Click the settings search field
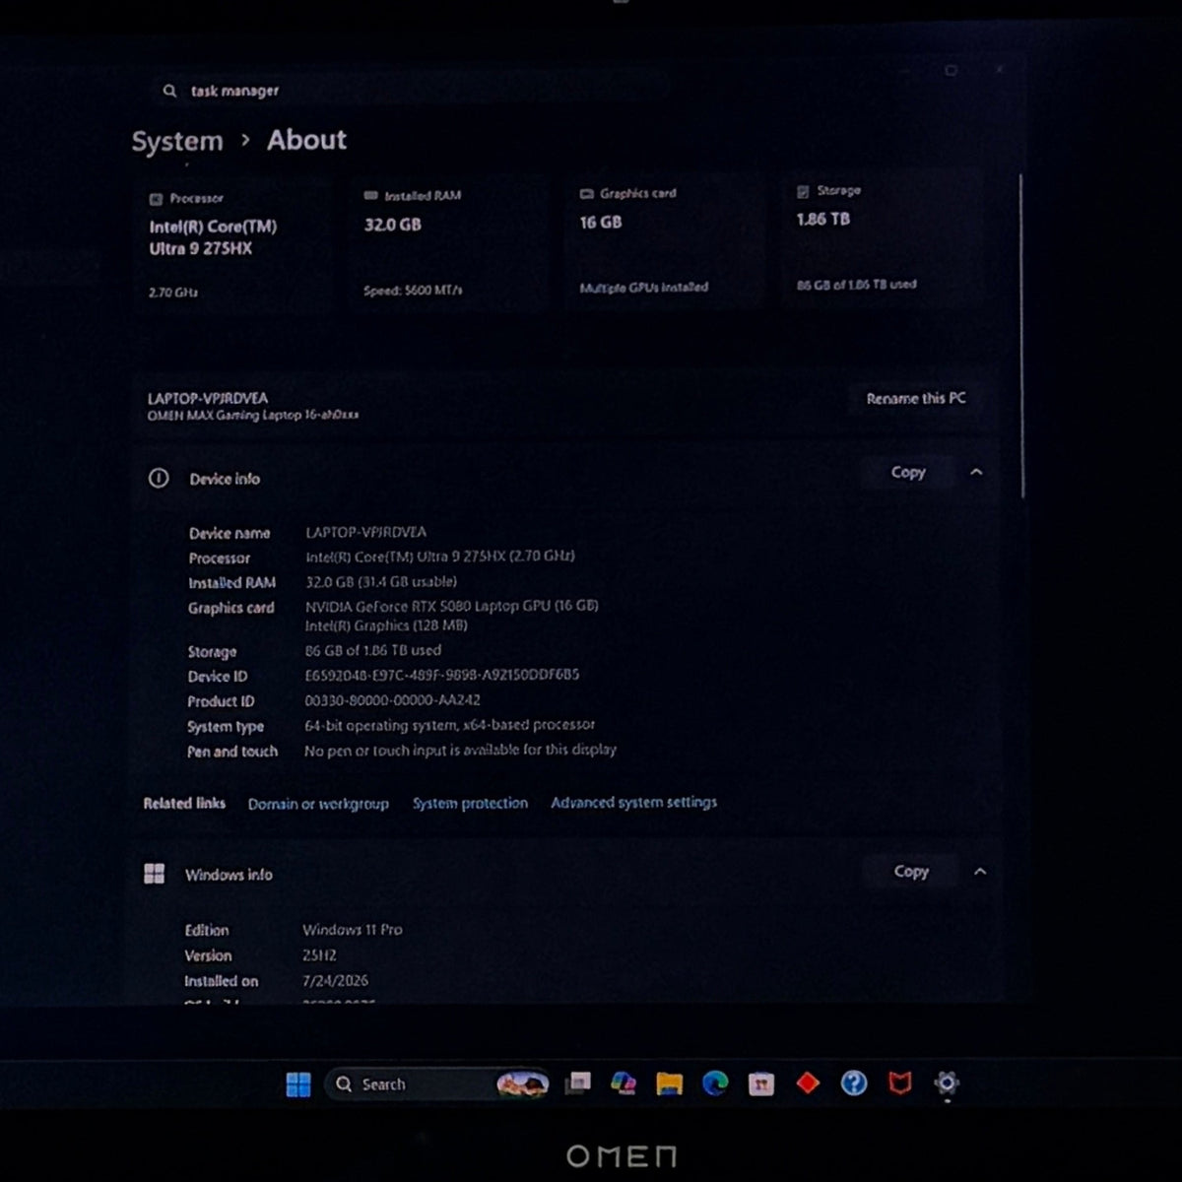This screenshot has height=1182, width=1182. (x=409, y=91)
